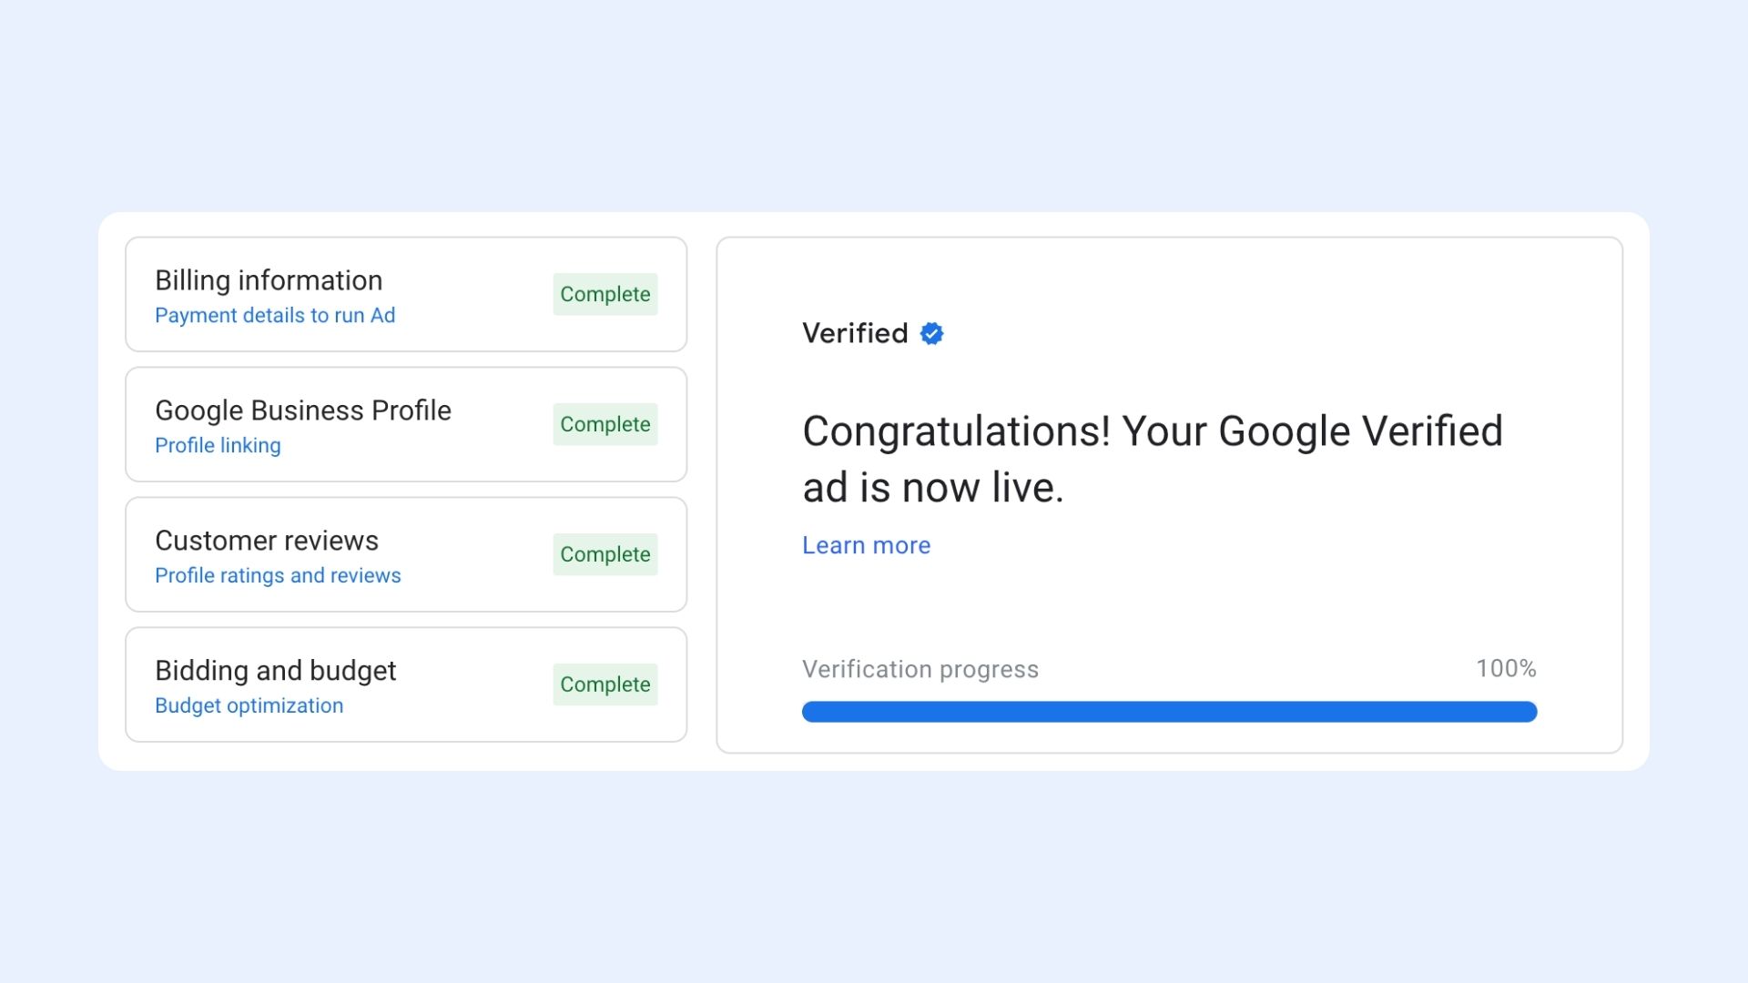Click the Profile ratings and reviews text
Image resolution: width=1748 pixels, height=983 pixels.
[278, 574]
